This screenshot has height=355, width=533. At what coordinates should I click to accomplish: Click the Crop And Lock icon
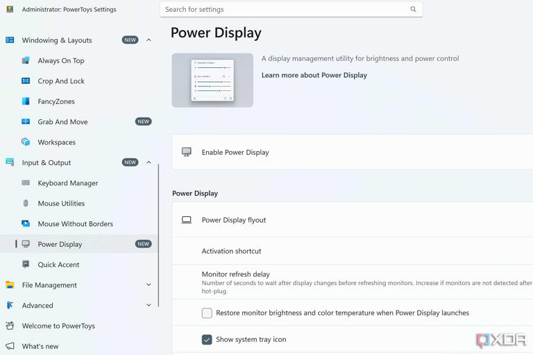click(x=26, y=81)
